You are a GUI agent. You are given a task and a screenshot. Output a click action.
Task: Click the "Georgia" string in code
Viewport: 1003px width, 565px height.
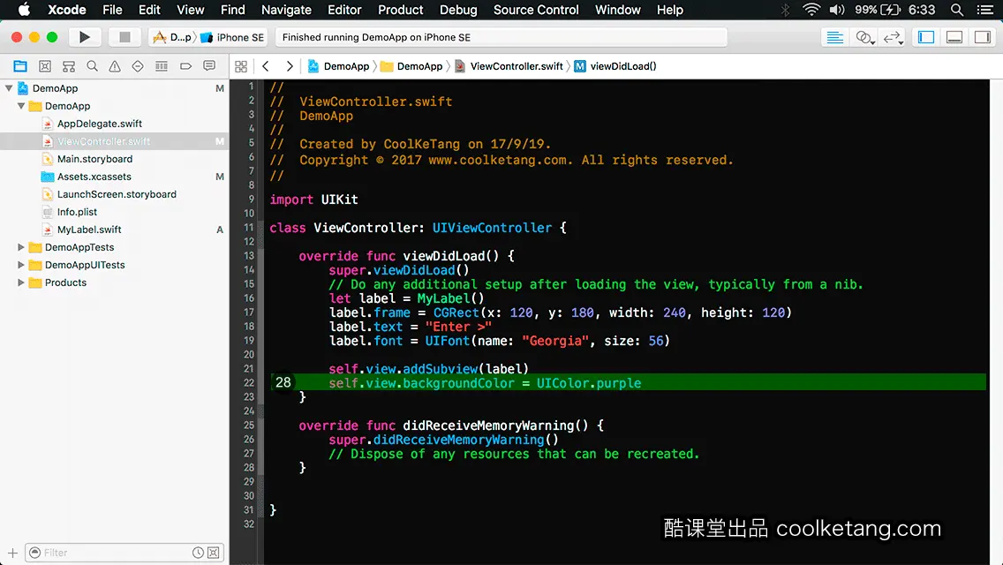click(x=555, y=341)
